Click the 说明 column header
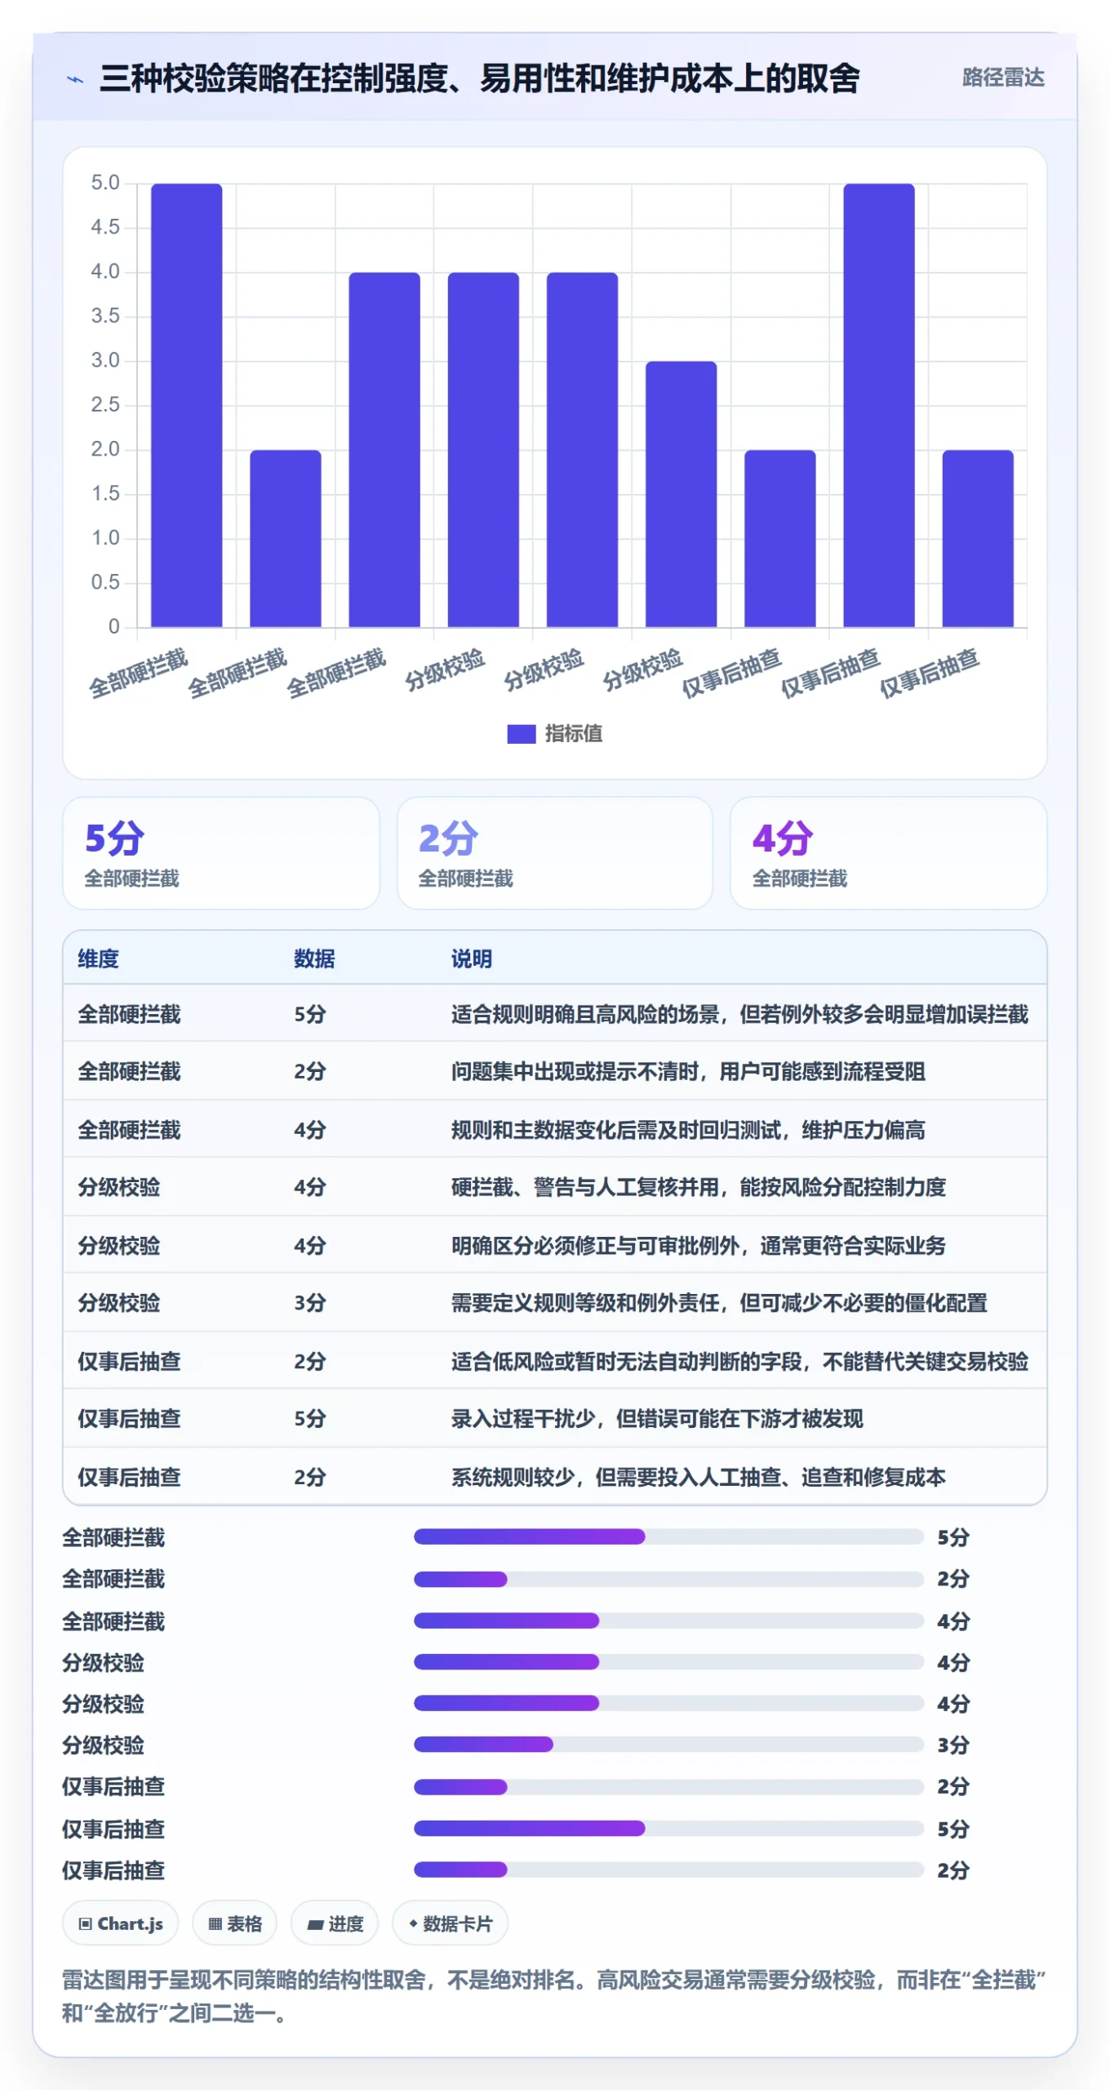Viewport: 1110px width, 2090px height. pyautogui.click(x=472, y=958)
